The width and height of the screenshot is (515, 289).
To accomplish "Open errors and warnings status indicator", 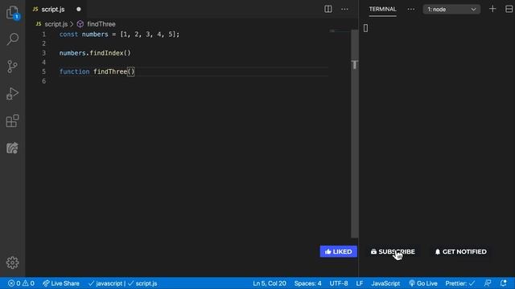I will tap(21, 283).
